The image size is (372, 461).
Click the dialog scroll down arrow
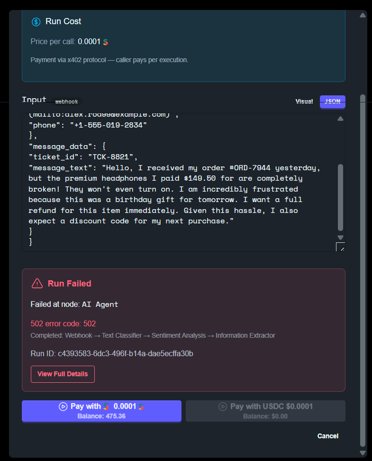click(363, 453)
